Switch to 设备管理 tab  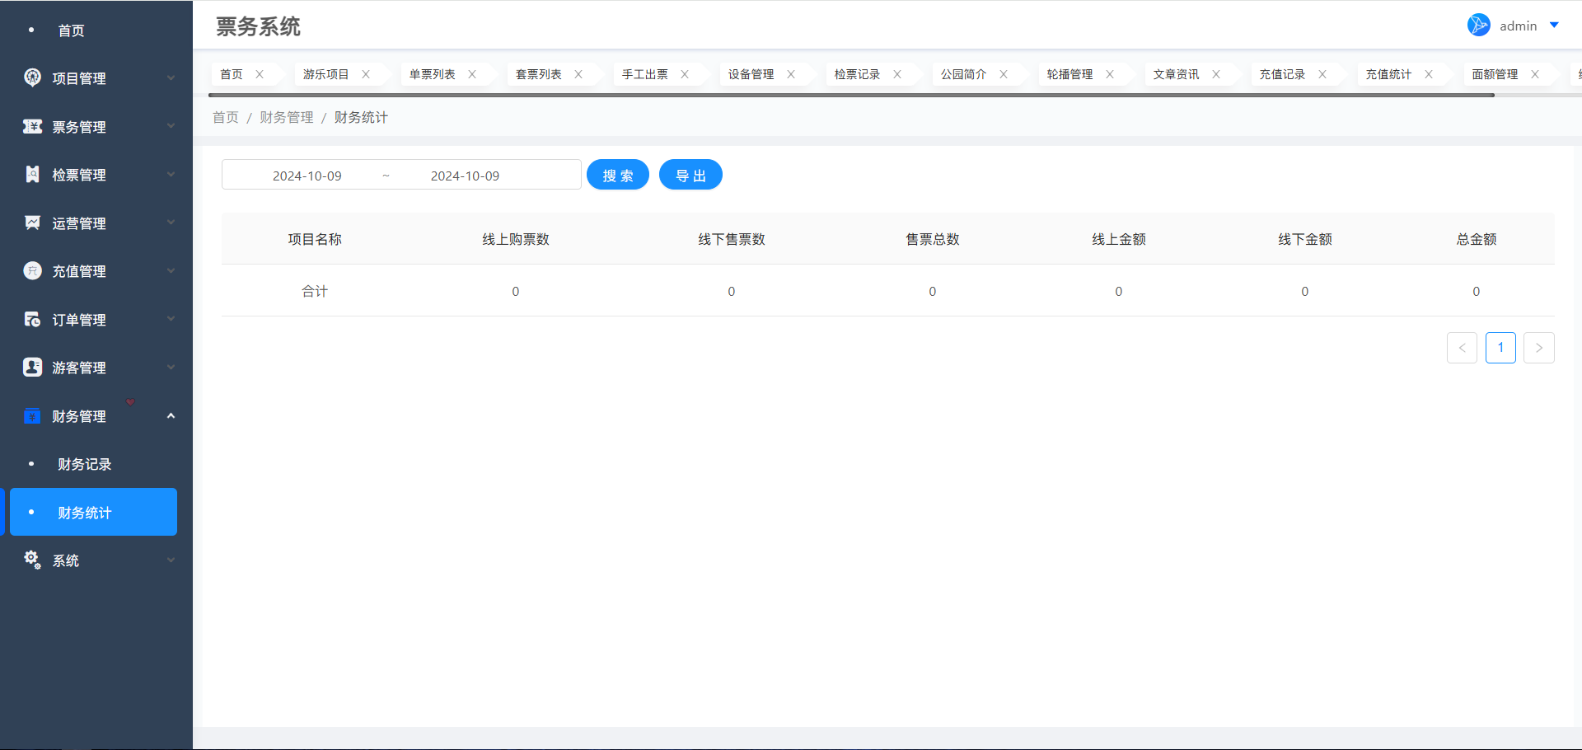pos(751,74)
